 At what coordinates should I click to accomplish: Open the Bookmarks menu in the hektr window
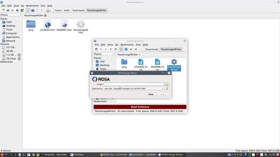point(32,6)
